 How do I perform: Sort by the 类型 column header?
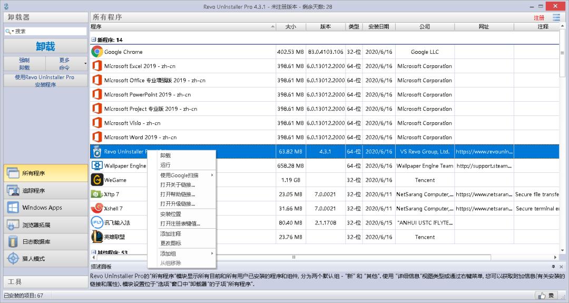click(x=354, y=26)
